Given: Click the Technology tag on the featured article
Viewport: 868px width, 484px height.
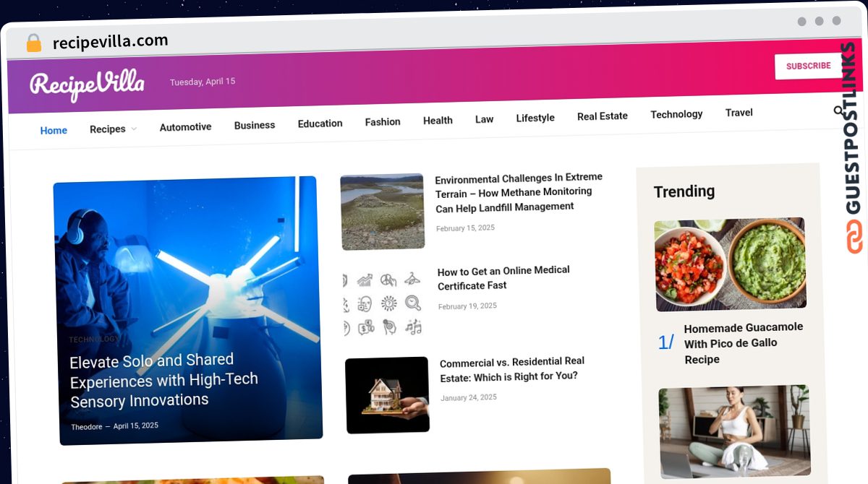Looking at the screenshot, I should [94, 339].
